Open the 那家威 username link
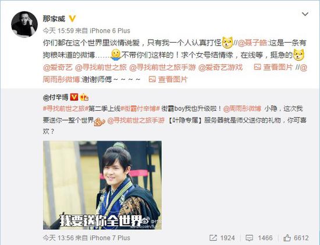The image size is (320, 245). [x=54, y=19]
